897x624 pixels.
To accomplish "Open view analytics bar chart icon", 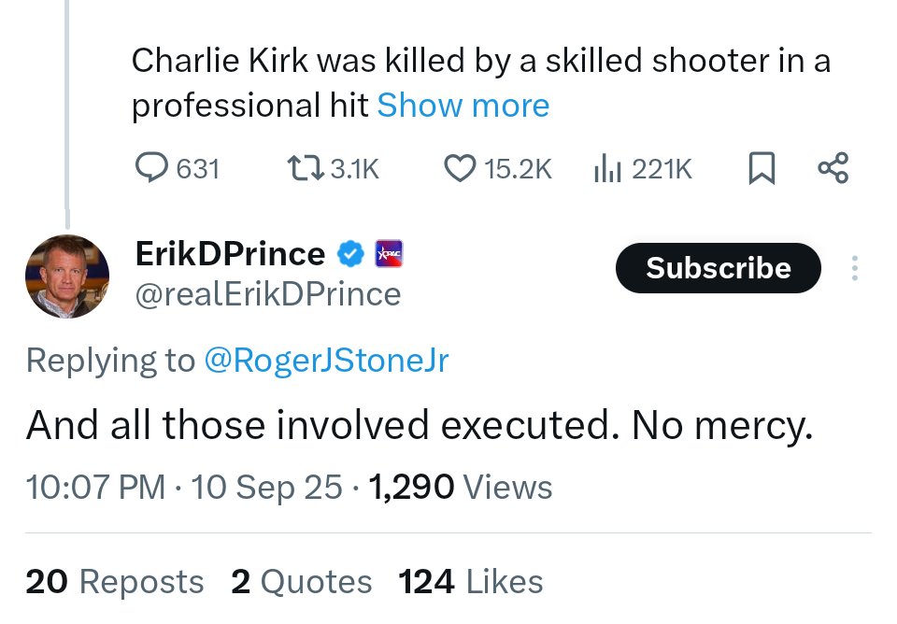I will (608, 168).
